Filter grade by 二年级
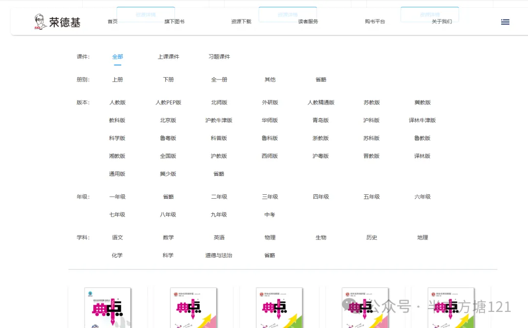The width and height of the screenshot is (528, 328). pos(219,197)
